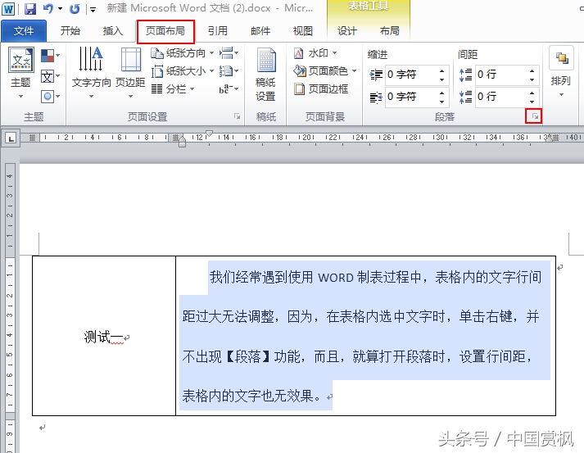Image resolution: width=584 pixels, height=453 pixels.
Task: Decrease spacing before with the down arrow
Action: pos(532,79)
